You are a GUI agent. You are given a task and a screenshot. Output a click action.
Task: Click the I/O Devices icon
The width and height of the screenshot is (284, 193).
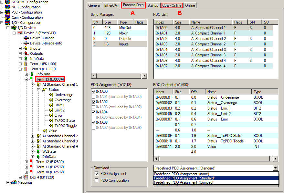[x=14, y=28]
